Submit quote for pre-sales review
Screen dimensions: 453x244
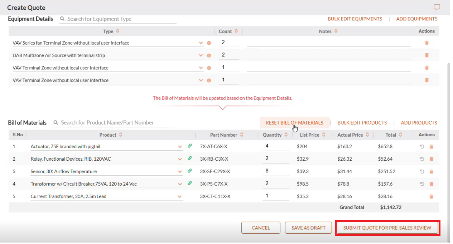[387, 228]
